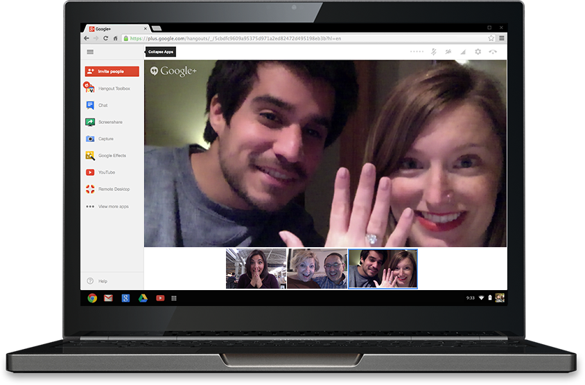Open the Chat panel

[x=102, y=105]
